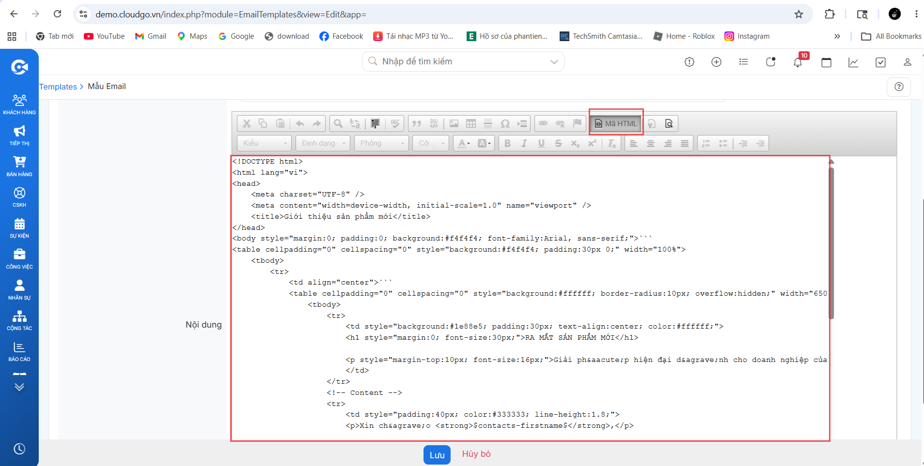
Task: Insert a horizontal line
Action: [488, 123]
